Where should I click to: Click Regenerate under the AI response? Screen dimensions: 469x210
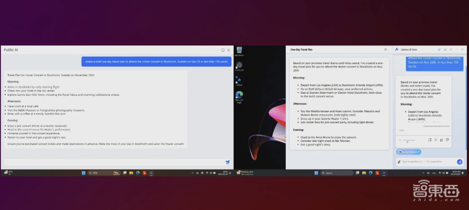pyautogui.click(x=408, y=140)
